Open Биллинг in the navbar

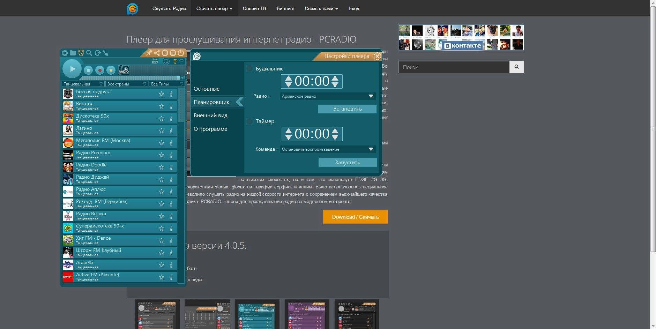click(285, 8)
